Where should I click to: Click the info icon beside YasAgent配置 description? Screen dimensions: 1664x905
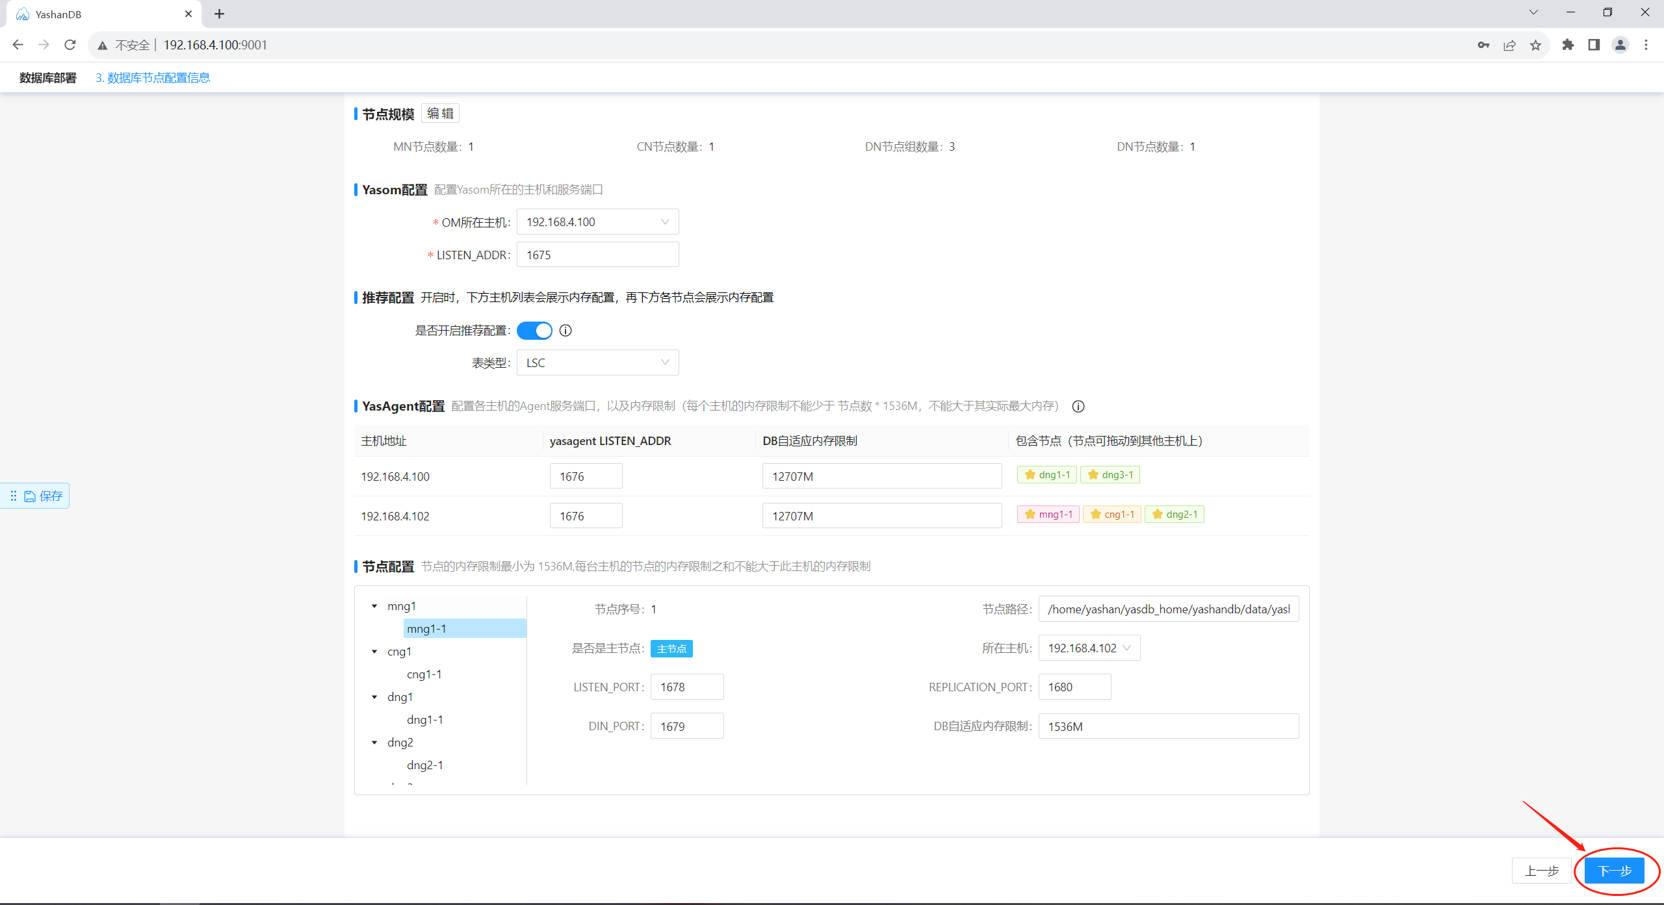1078,407
